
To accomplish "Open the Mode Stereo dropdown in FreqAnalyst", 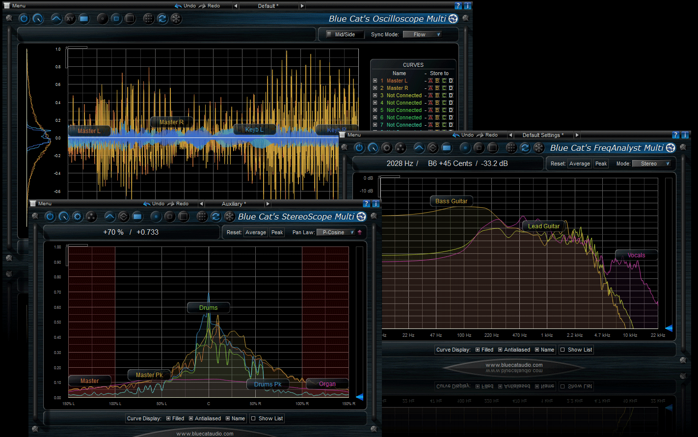I will tap(651, 164).
